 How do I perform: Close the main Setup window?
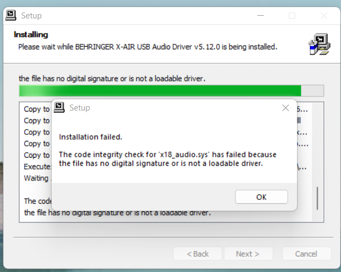click(324, 16)
